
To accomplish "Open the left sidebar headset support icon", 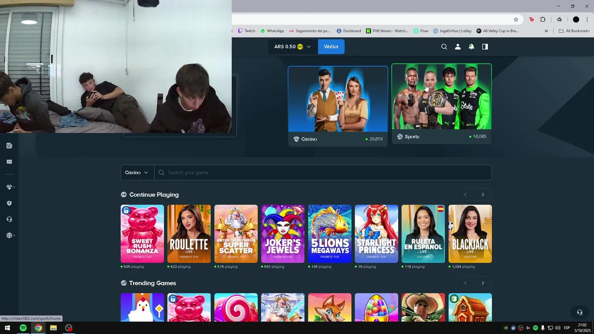I will tap(9, 219).
